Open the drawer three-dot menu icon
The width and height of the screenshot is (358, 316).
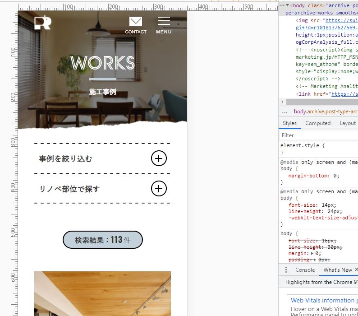pyautogui.click(x=286, y=270)
